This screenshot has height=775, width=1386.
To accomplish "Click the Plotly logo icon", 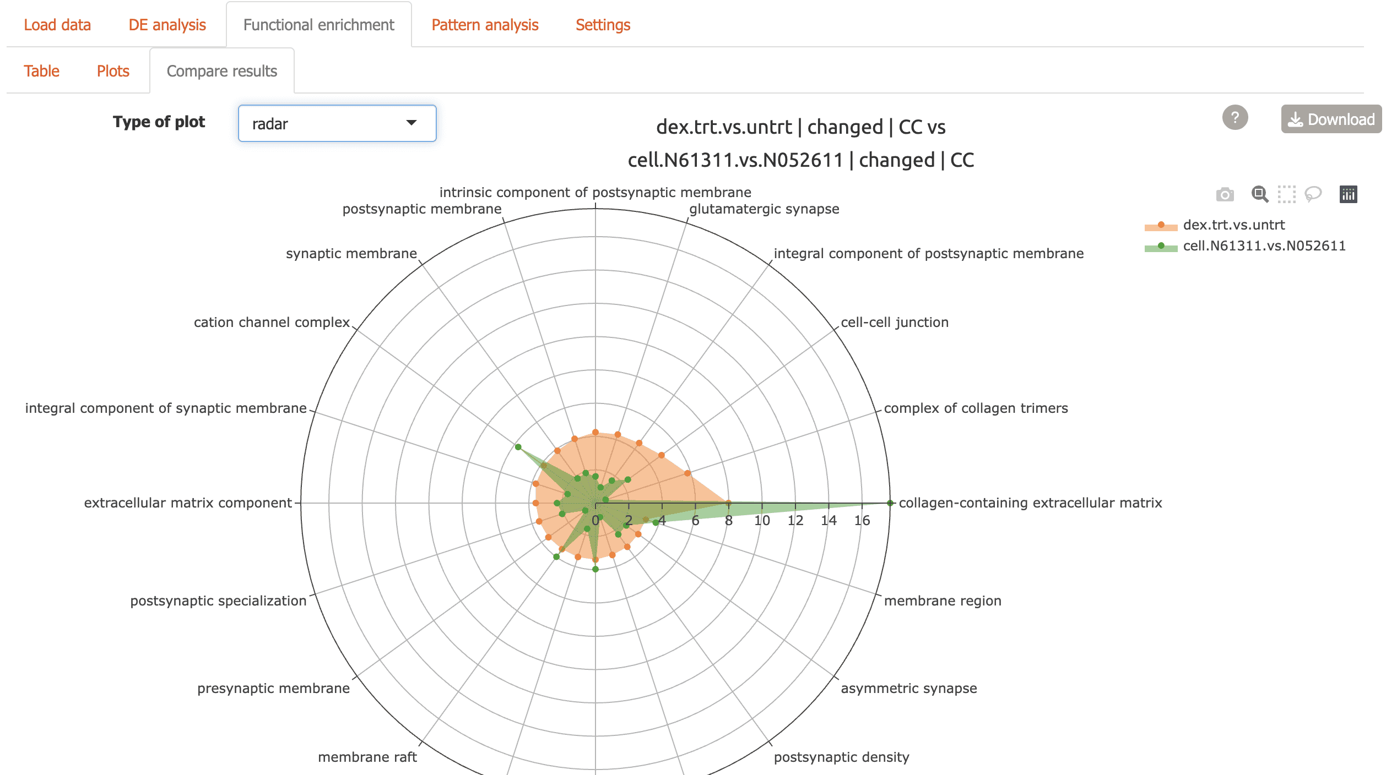I will [1348, 194].
